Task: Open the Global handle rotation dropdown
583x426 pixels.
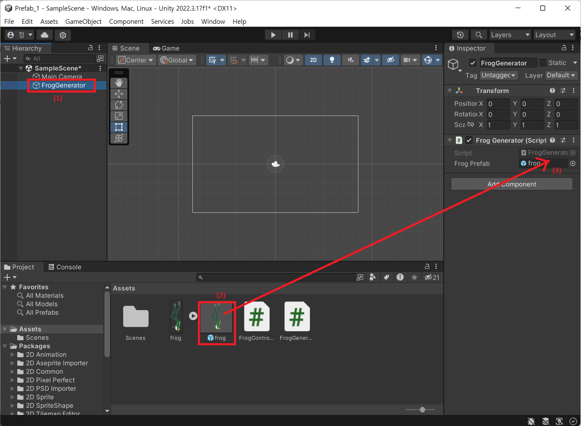Action: click(x=177, y=60)
